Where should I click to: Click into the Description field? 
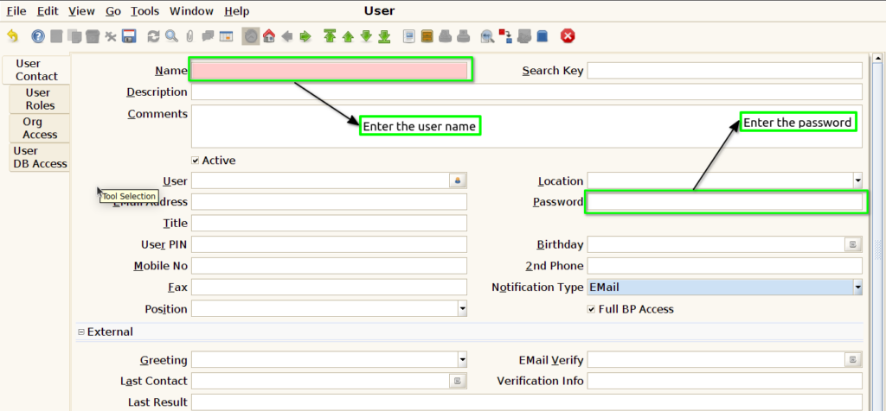pyautogui.click(x=527, y=92)
